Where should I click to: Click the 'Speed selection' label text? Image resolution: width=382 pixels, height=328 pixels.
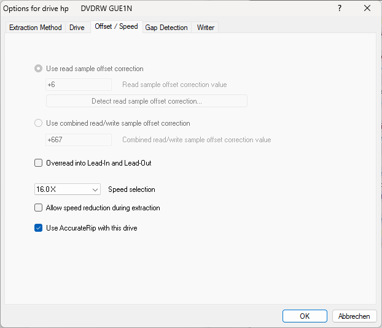pos(131,189)
